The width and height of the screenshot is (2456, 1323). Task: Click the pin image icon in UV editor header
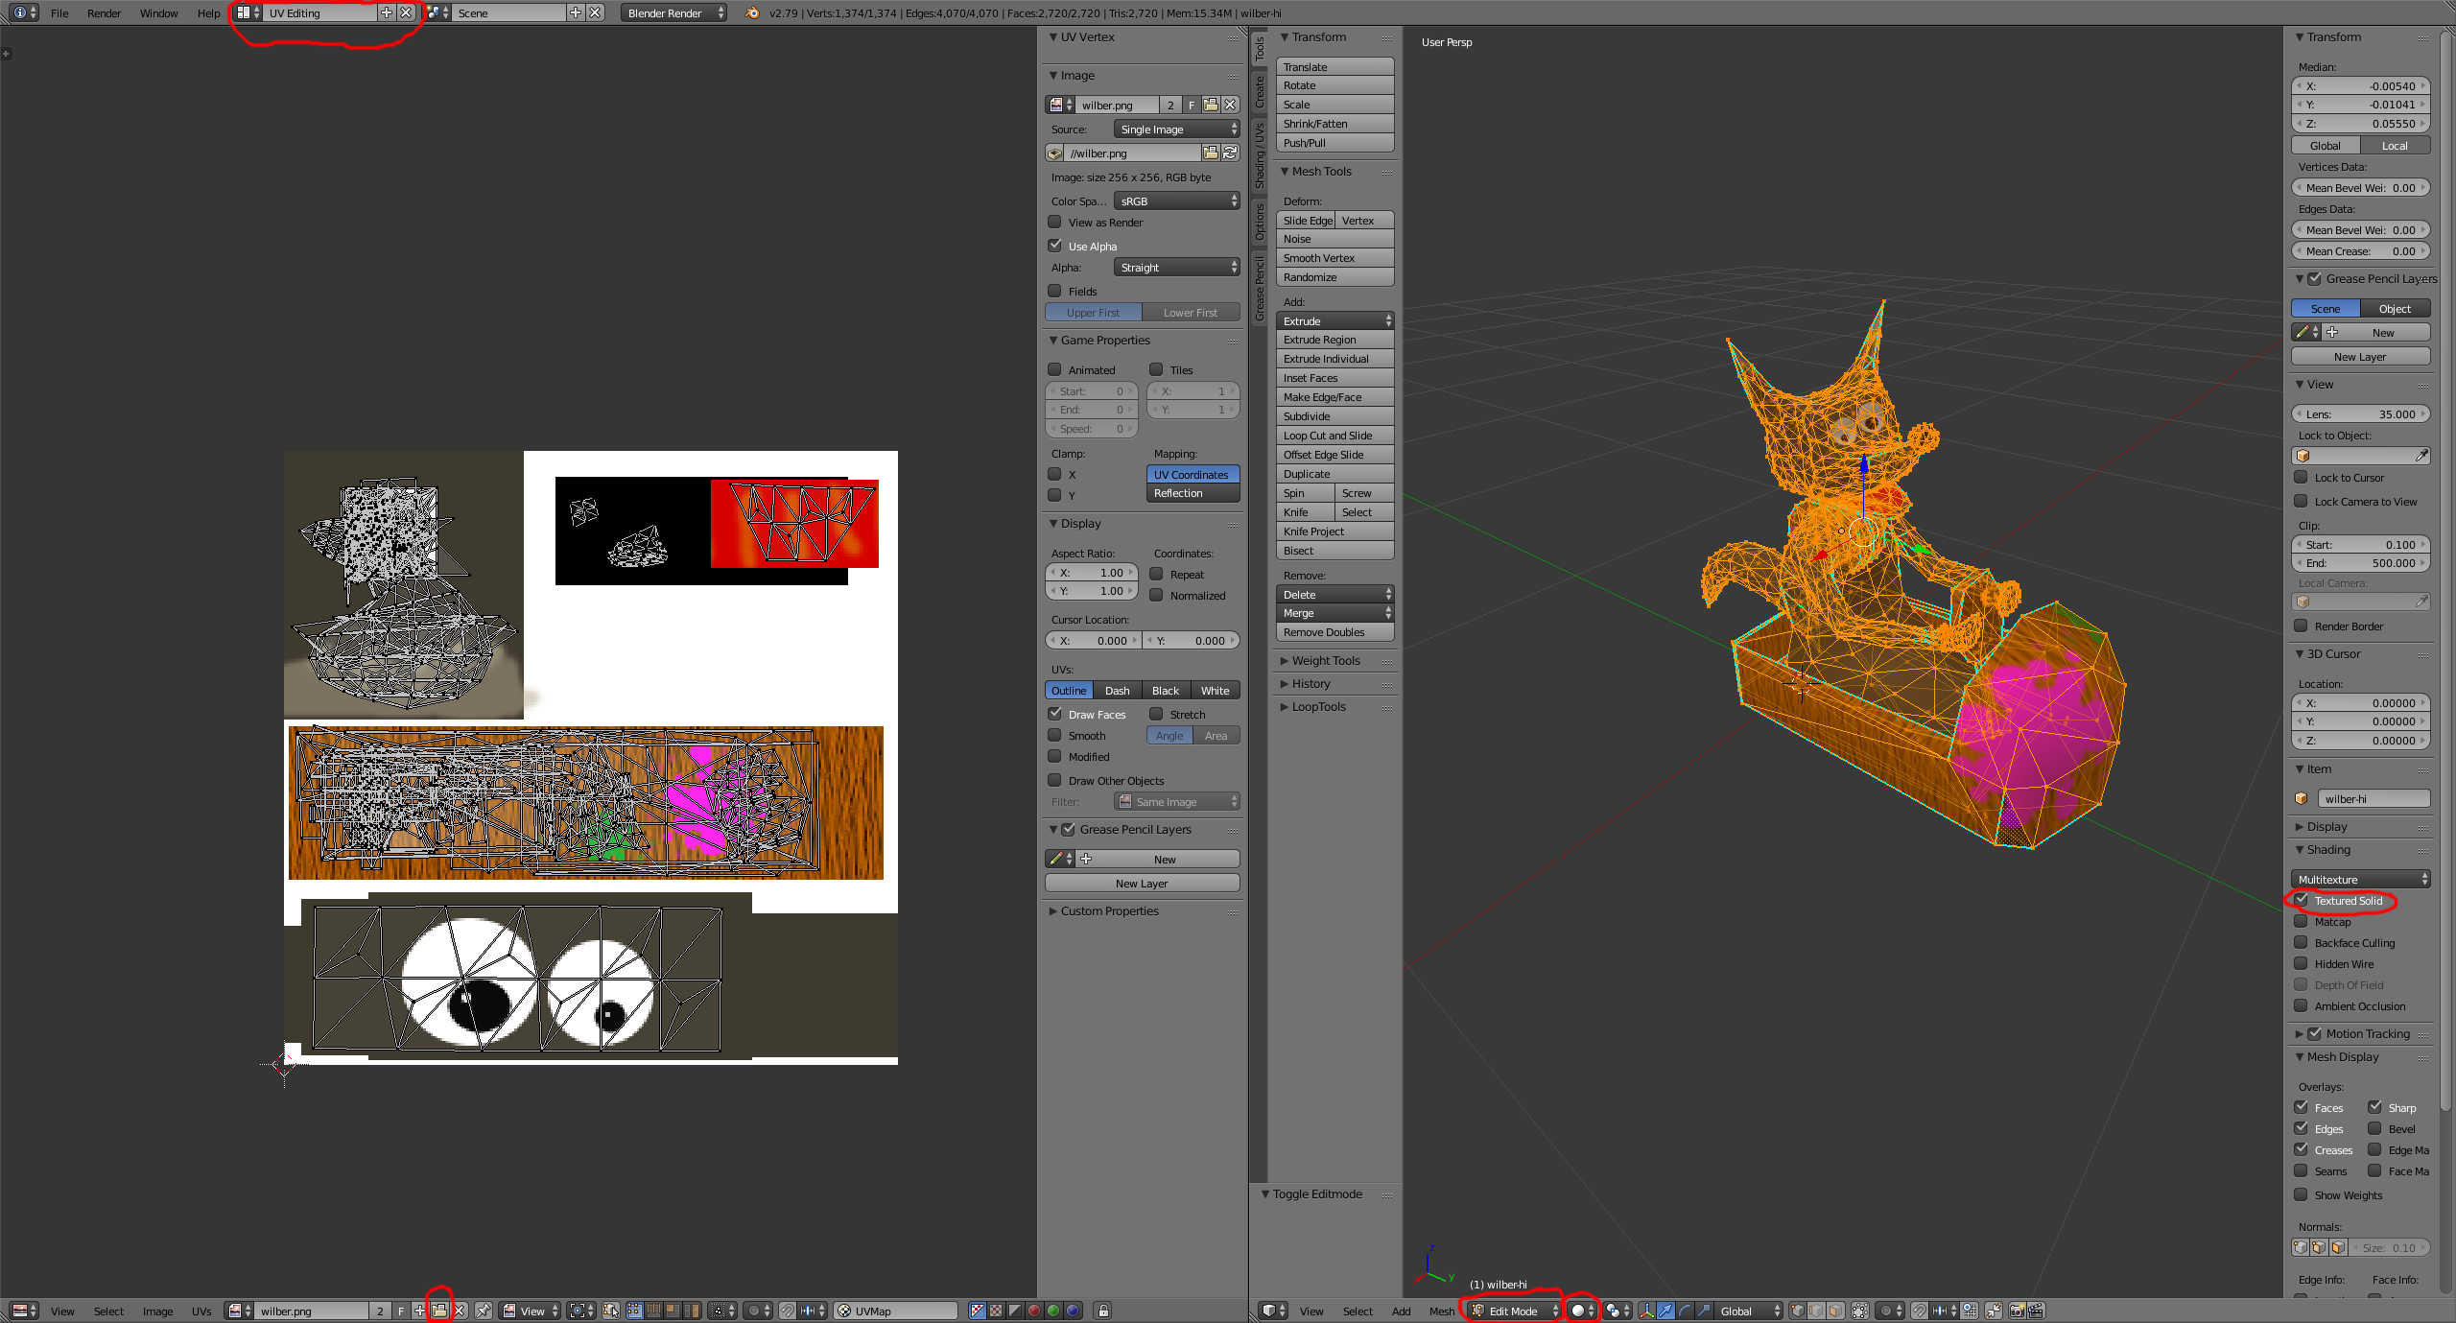pos(484,1311)
